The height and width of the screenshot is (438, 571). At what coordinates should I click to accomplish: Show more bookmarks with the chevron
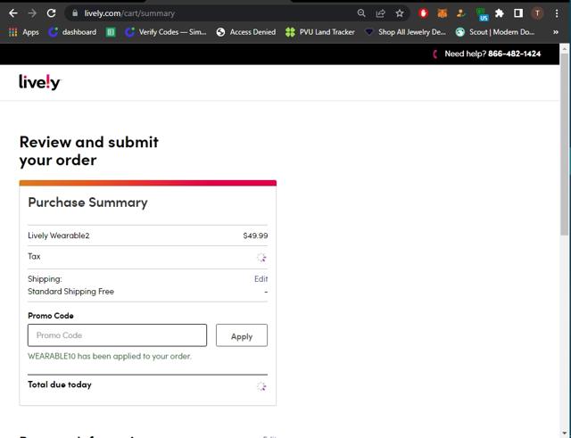point(556,32)
